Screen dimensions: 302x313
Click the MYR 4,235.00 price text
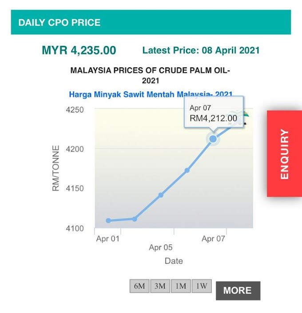coord(79,50)
